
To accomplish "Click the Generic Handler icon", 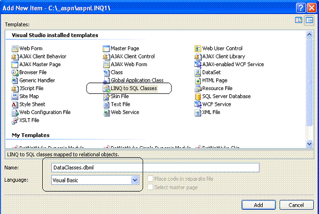I will [x=15, y=81].
